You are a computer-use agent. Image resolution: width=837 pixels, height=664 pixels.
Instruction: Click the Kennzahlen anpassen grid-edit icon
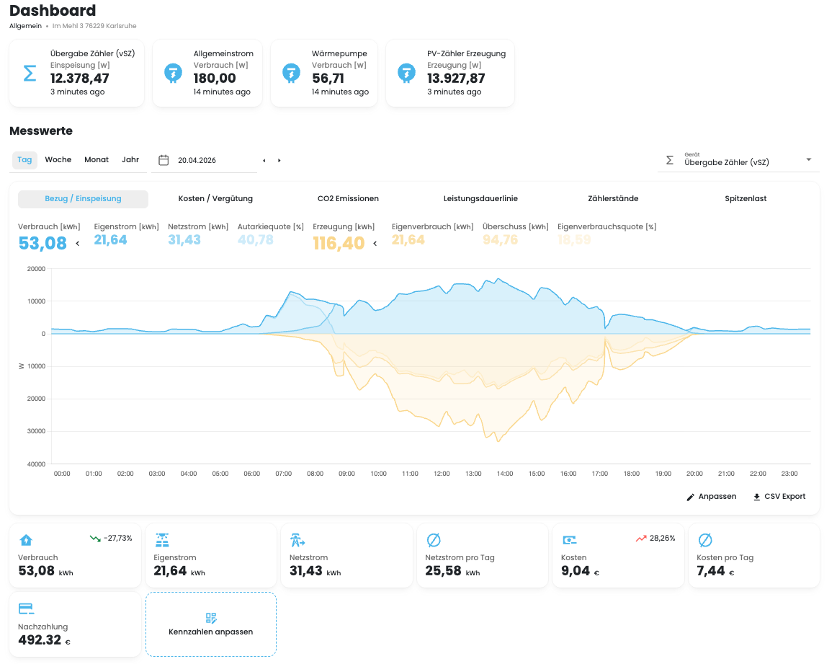coord(211,618)
